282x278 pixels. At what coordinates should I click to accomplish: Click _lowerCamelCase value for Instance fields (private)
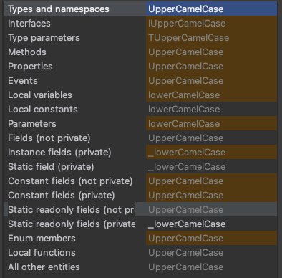187,153
